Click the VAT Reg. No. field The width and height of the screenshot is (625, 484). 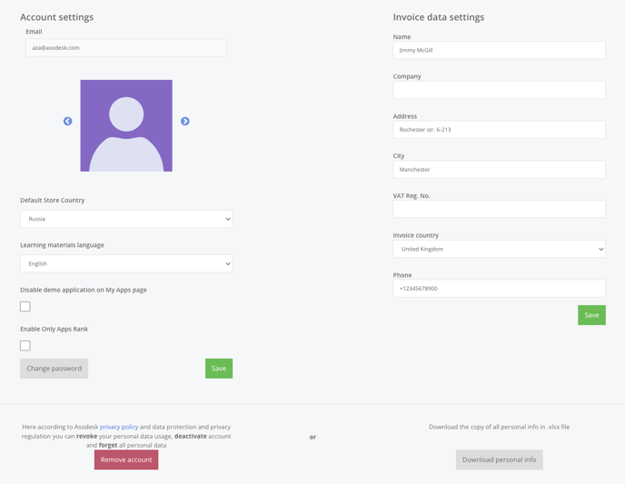[499, 209]
